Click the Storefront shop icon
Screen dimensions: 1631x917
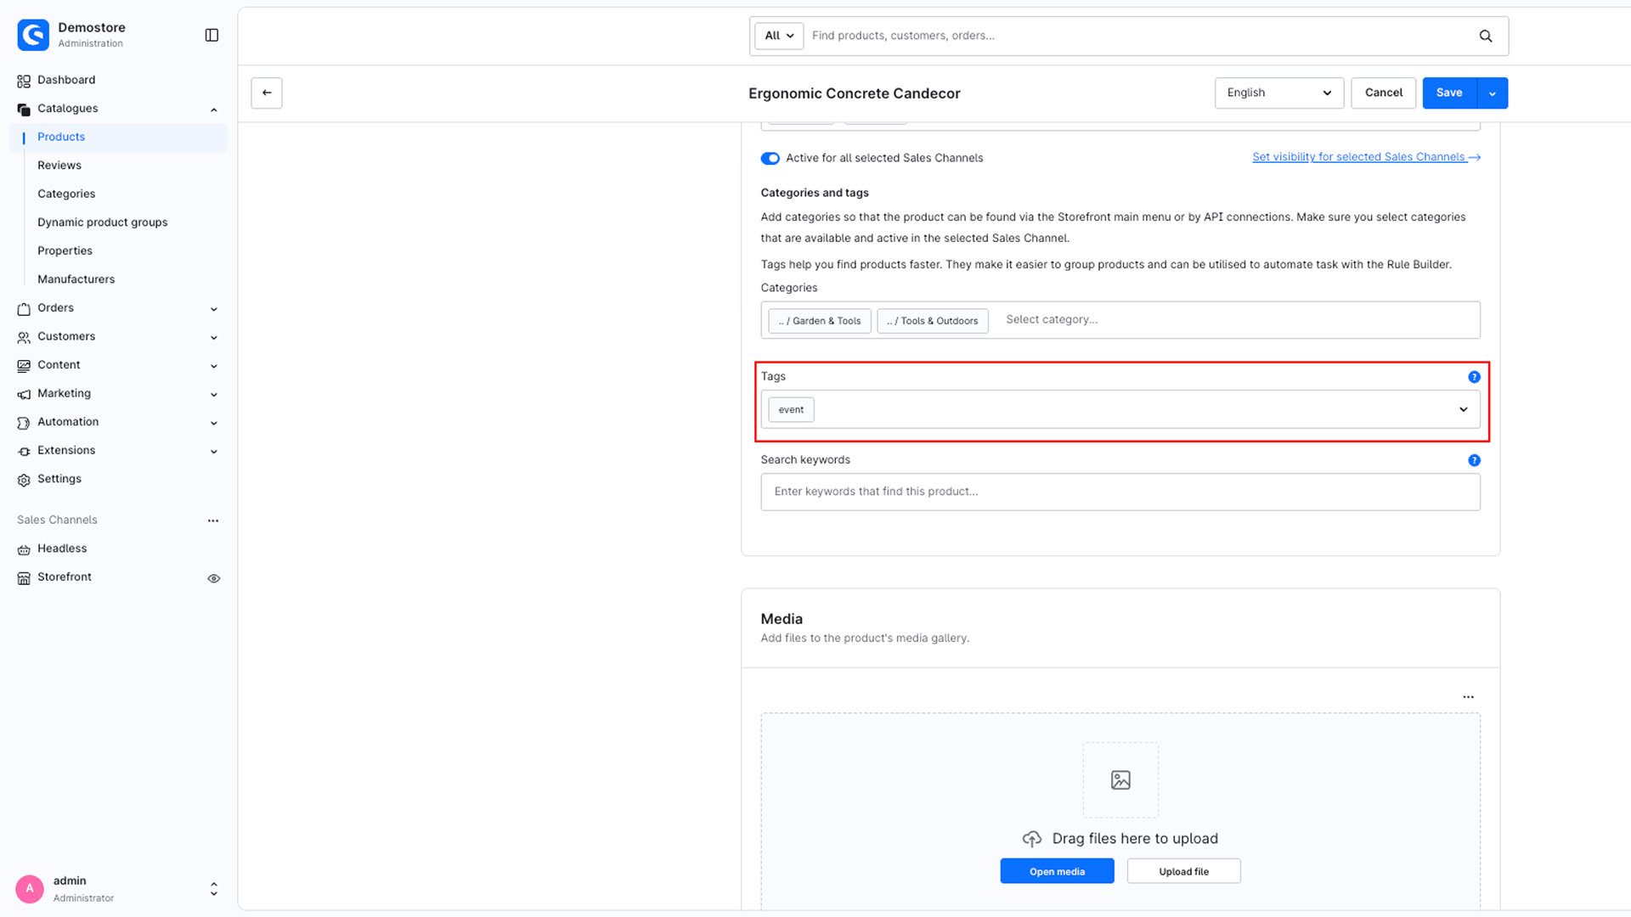click(x=24, y=578)
